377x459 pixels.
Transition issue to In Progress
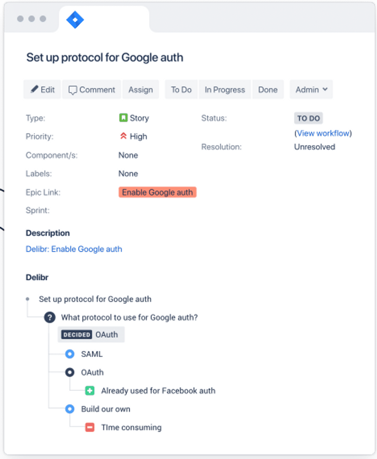[x=225, y=90]
